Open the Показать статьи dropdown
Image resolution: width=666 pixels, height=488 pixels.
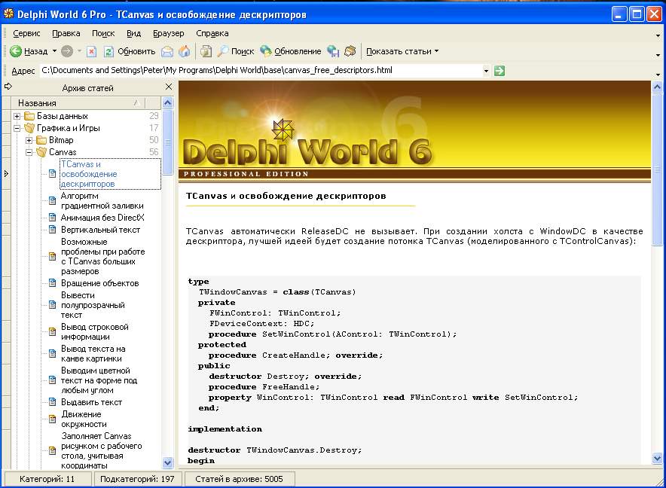(402, 51)
